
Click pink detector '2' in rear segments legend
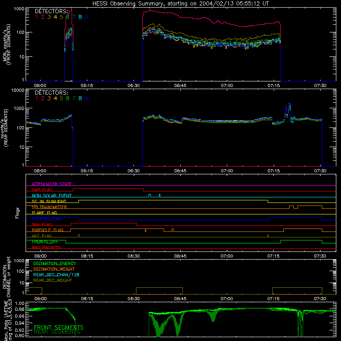43,98
